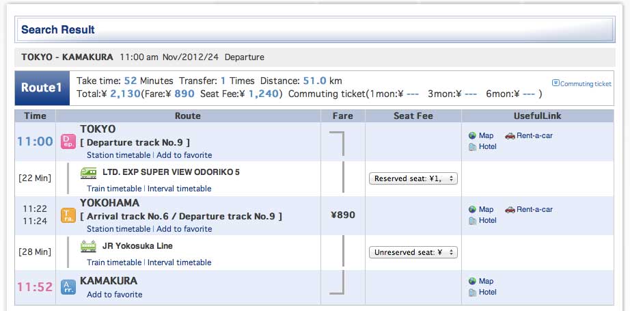Click the globe Map icon in TOKYO row
Image resolution: width=630 pixels, height=311 pixels.
click(x=473, y=136)
